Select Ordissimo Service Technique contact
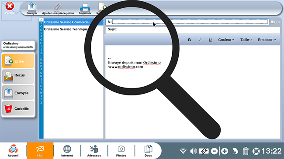The image size is (284, 159). pos(66,29)
